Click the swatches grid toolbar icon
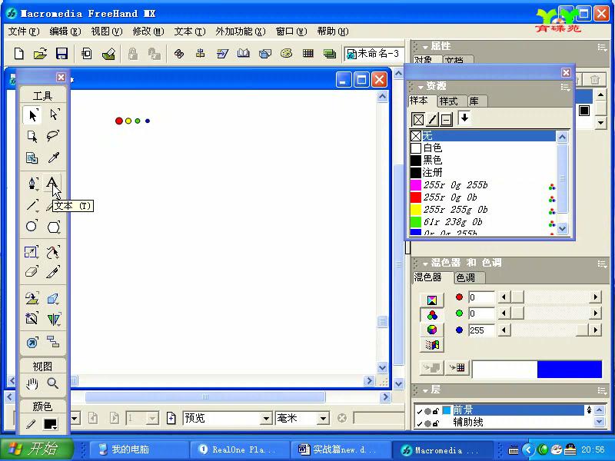615x461 pixels. pos(308,53)
